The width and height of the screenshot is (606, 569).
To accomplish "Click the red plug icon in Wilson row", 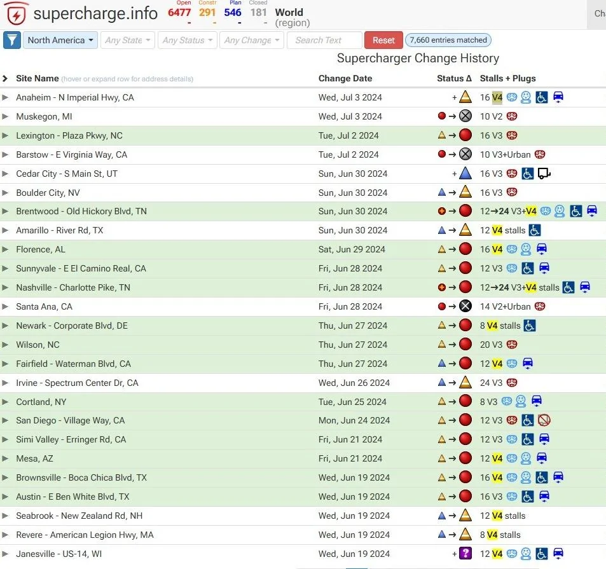I will click(512, 345).
